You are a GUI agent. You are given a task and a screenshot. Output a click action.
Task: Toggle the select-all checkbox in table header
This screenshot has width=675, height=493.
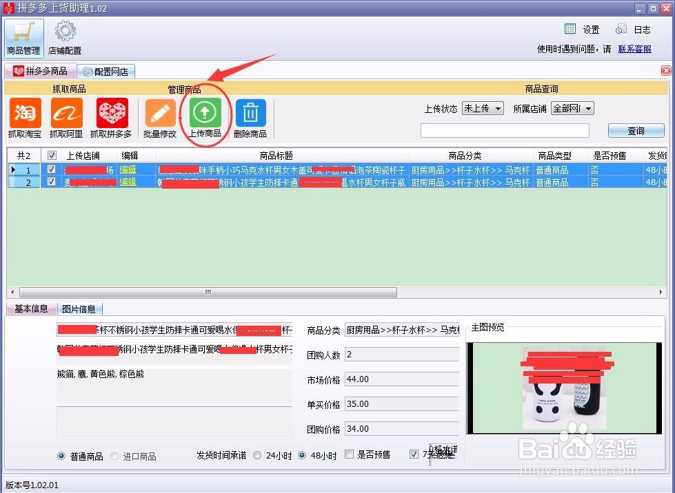click(52, 155)
